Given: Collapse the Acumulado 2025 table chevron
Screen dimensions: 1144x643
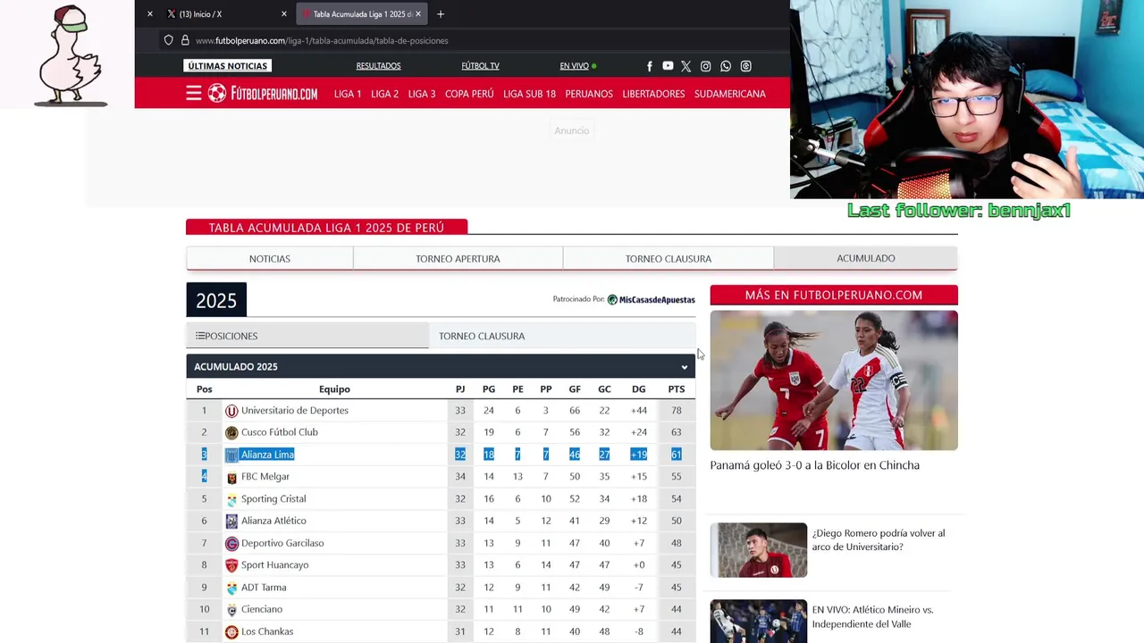Looking at the screenshot, I should pos(685,367).
